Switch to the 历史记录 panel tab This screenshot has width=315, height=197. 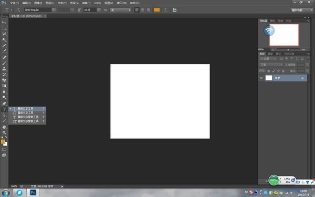tap(289, 54)
